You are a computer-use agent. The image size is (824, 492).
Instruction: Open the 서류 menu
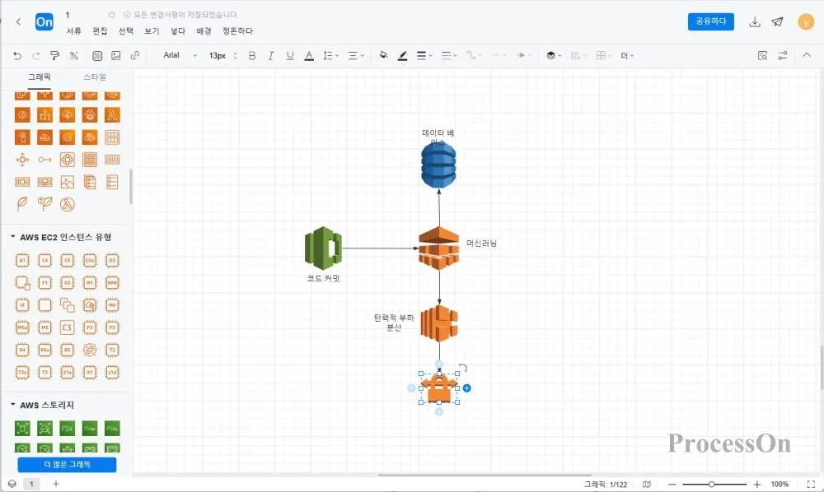tap(73, 31)
